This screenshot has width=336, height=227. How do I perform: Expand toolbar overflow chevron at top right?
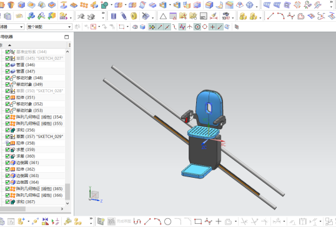point(331,2)
